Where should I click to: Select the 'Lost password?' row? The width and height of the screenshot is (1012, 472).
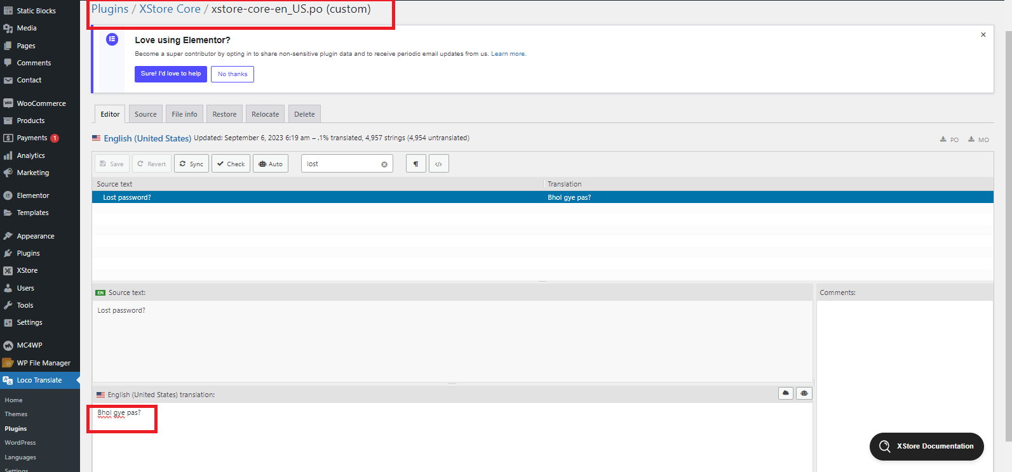pyautogui.click(x=543, y=197)
